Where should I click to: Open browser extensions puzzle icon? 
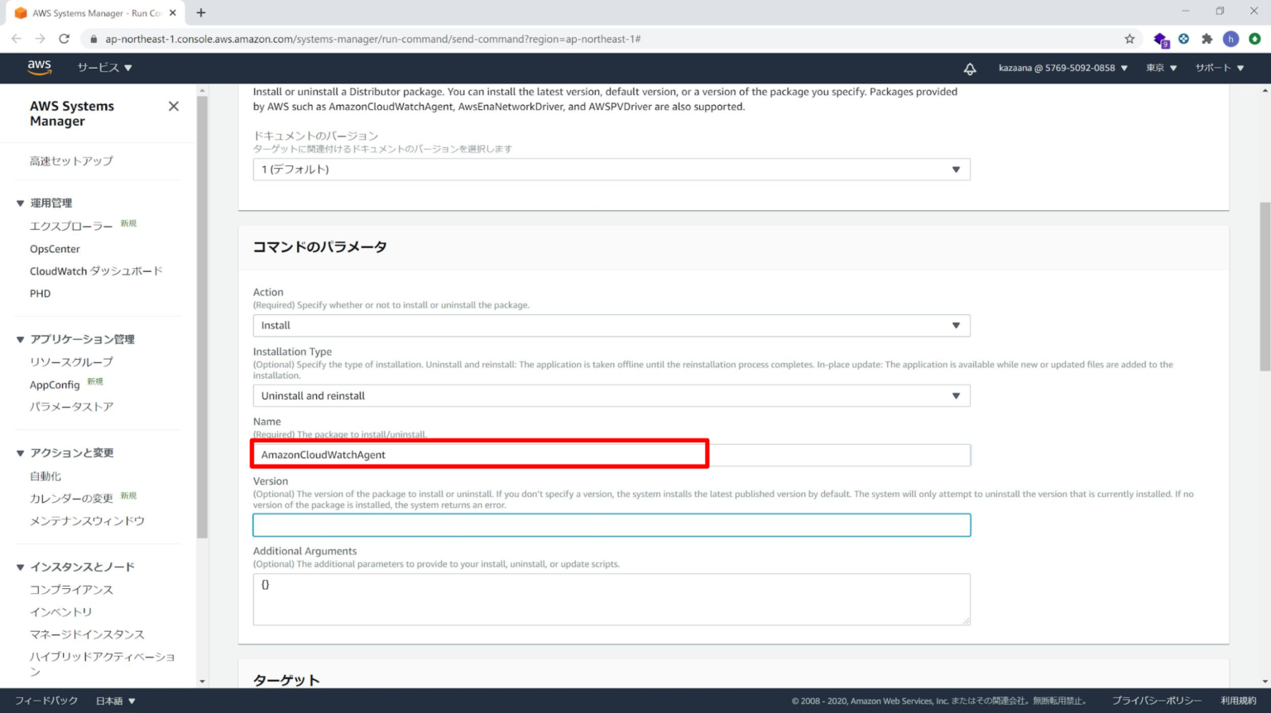point(1207,39)
